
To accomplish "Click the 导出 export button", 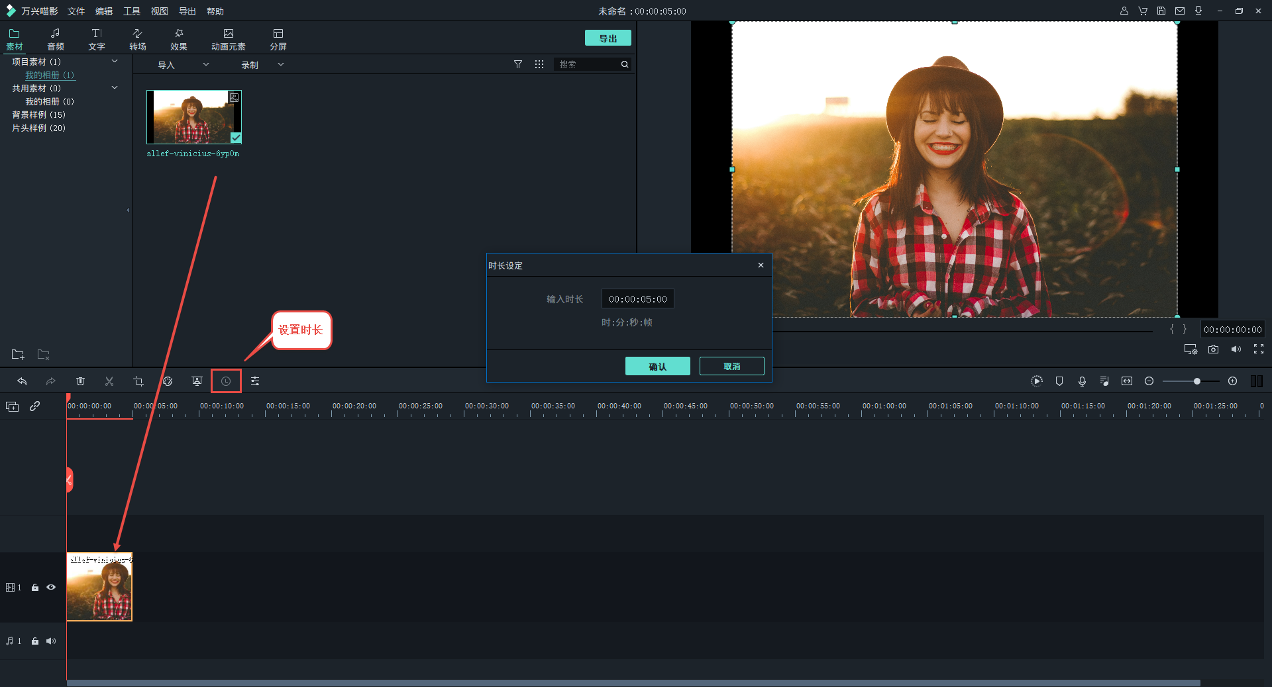I will (x=608, y=38).
